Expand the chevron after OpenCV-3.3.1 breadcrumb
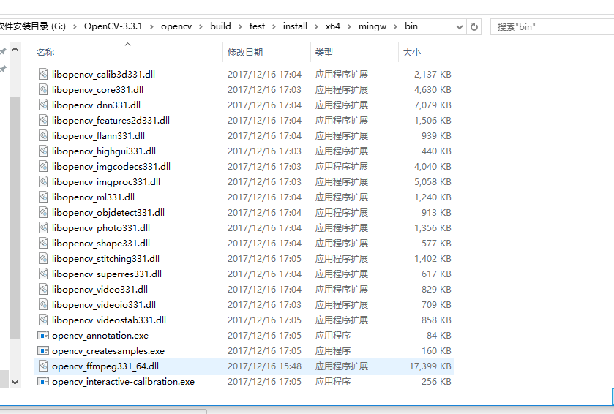The width and height of the screenshot is (614, 414). [151, 26]
